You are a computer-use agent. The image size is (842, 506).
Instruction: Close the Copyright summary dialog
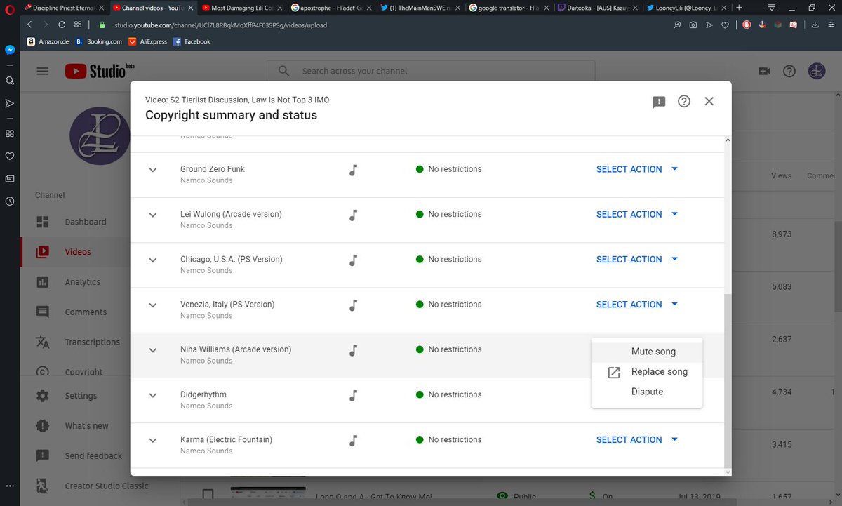point(709,101)
